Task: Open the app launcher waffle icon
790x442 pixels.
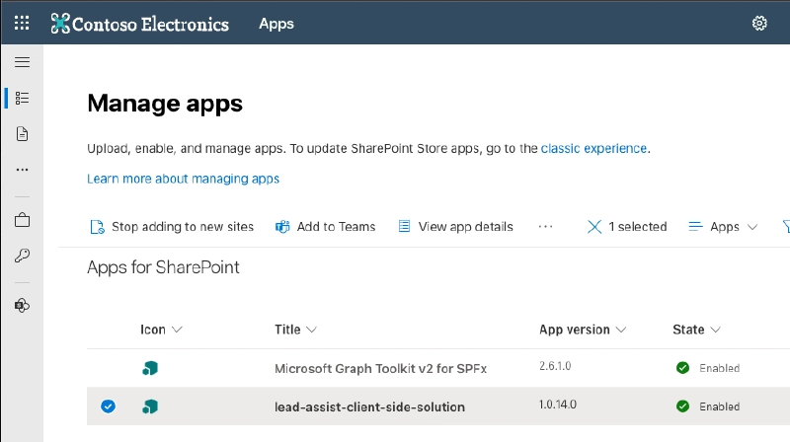Action: coord(22,23)
